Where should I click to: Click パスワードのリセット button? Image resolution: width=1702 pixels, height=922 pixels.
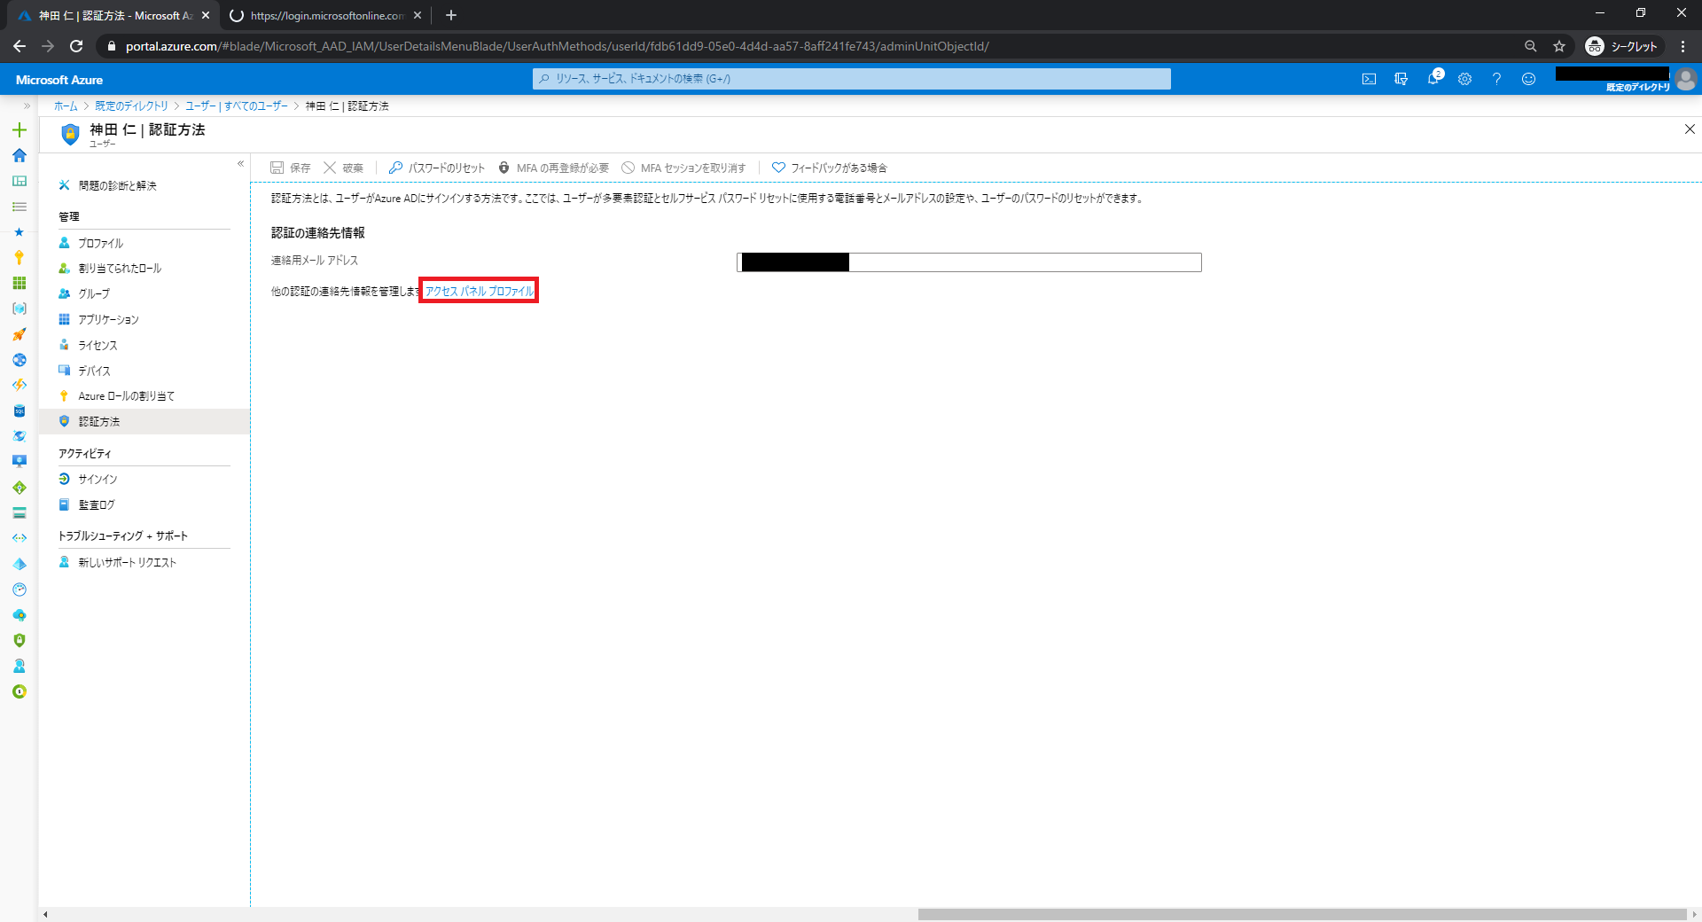tap(437, 168)
